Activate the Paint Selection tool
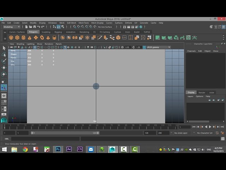The height and width of the screenshot is (170, 226). click(4, 61)
